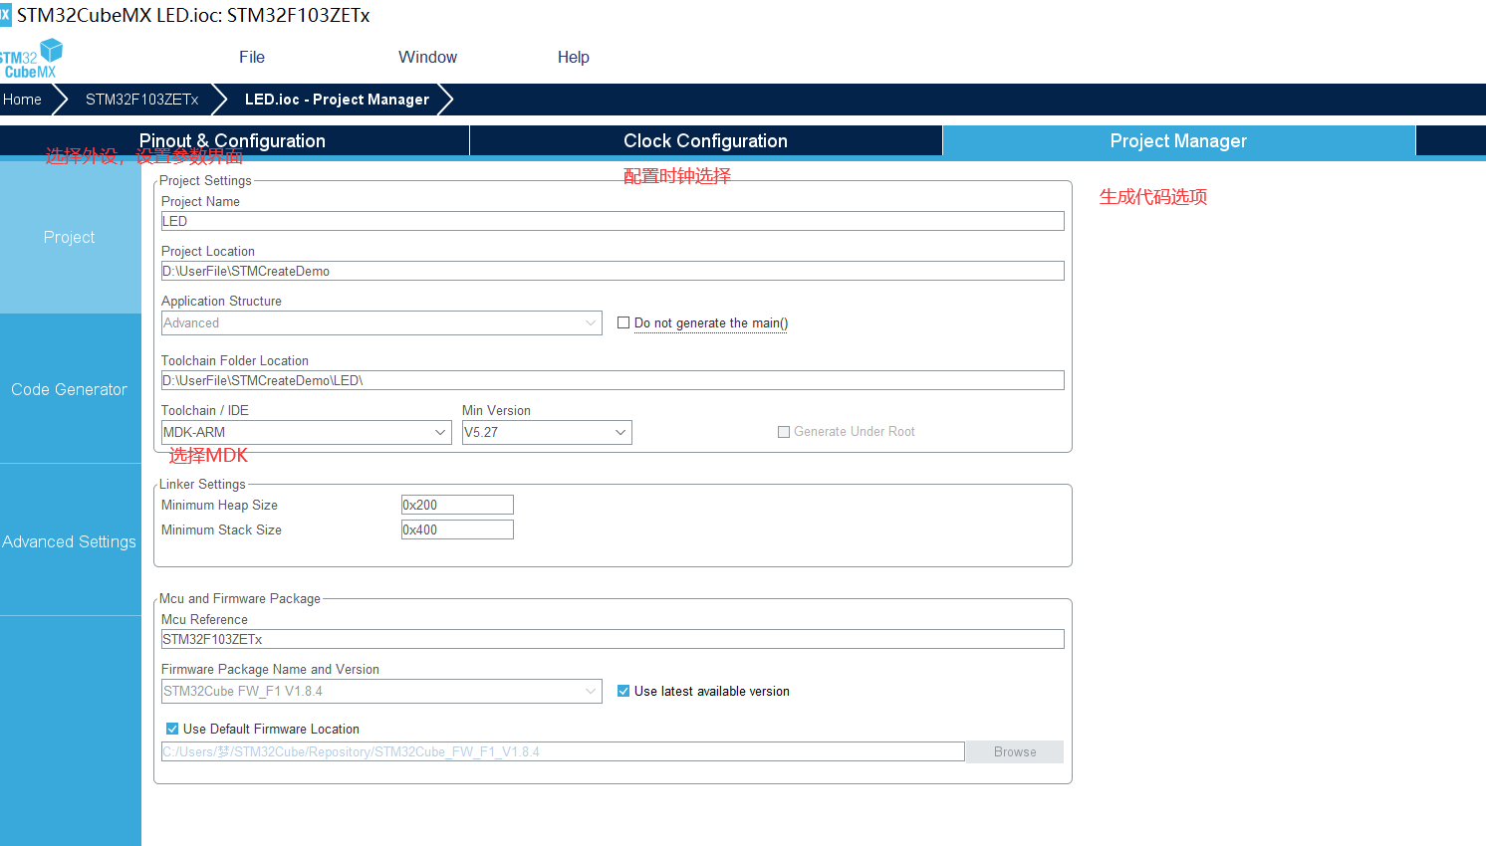Open the Application Structure dropdown
The width and height of the screenshot is (1486, 846).
pos(381,322)
